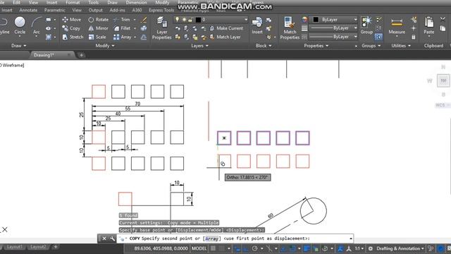
Task: Open object color ByLayer swatch dropdown
Action: pyautogui.click(x=335, y=20)
